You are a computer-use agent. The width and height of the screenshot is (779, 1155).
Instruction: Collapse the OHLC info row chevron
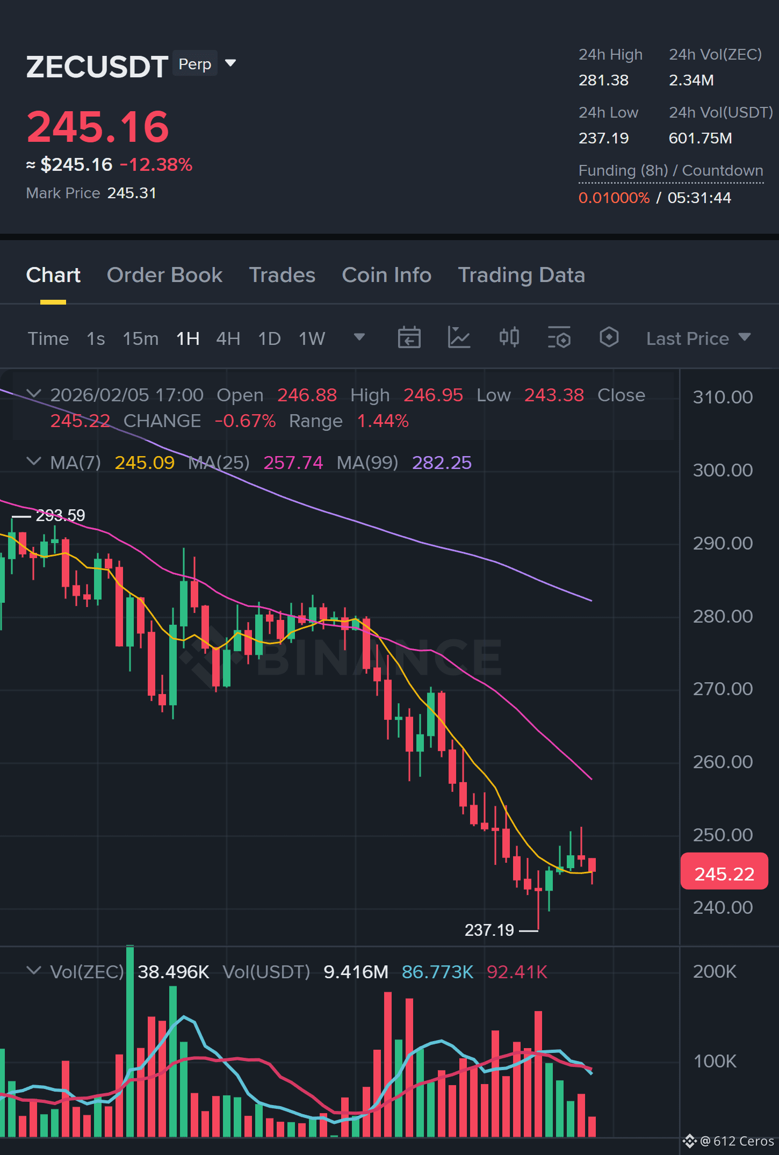pyautogui.click(x=34, y=394)
